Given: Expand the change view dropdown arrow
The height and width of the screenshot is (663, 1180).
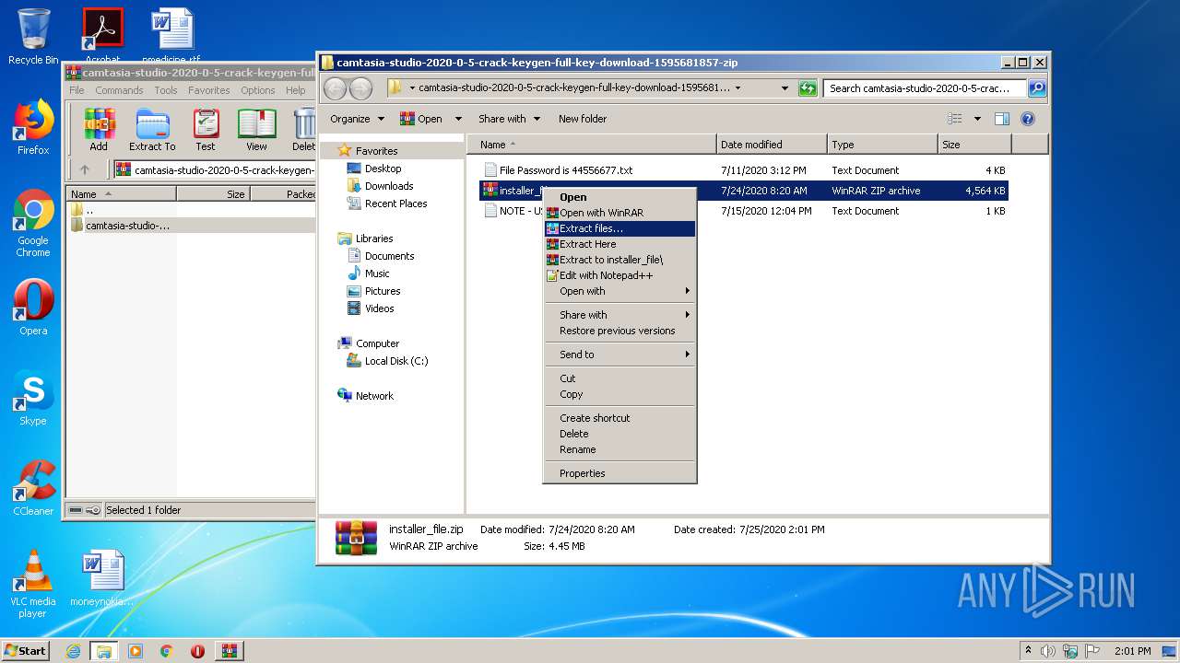Looking at the screenshot, I should coord(976,119).
